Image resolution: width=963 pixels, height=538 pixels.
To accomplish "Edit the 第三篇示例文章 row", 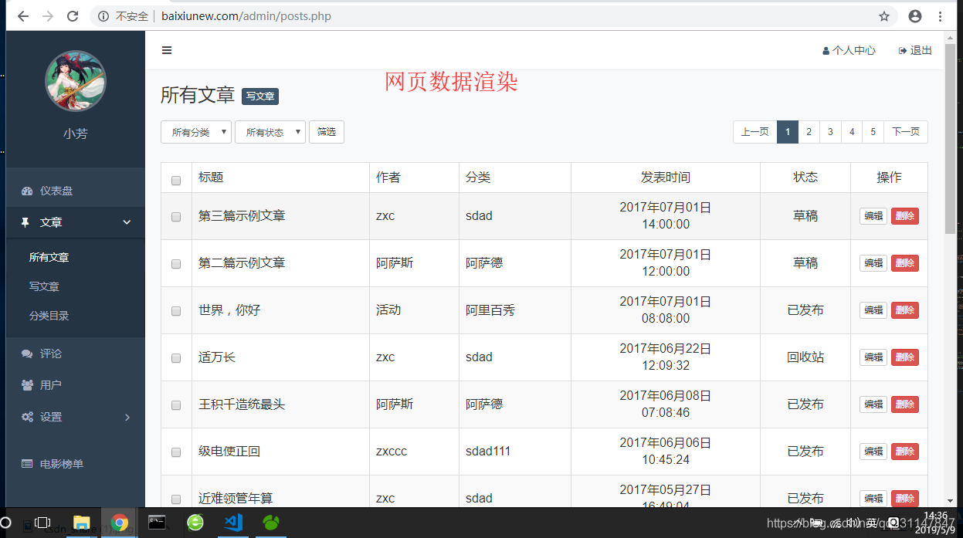I will click(873, 216).
